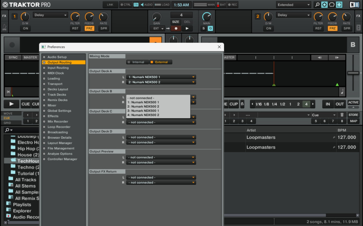
Task: Open FX unit 1 Delay effect dropdown
Action: 50,15
